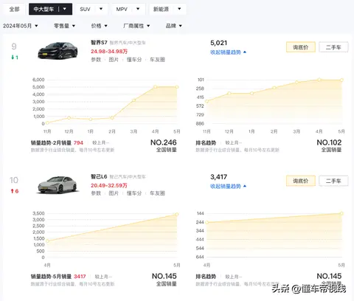
Task: Open the 品牌 filter dropdown
Action: [x=174, y=26]
